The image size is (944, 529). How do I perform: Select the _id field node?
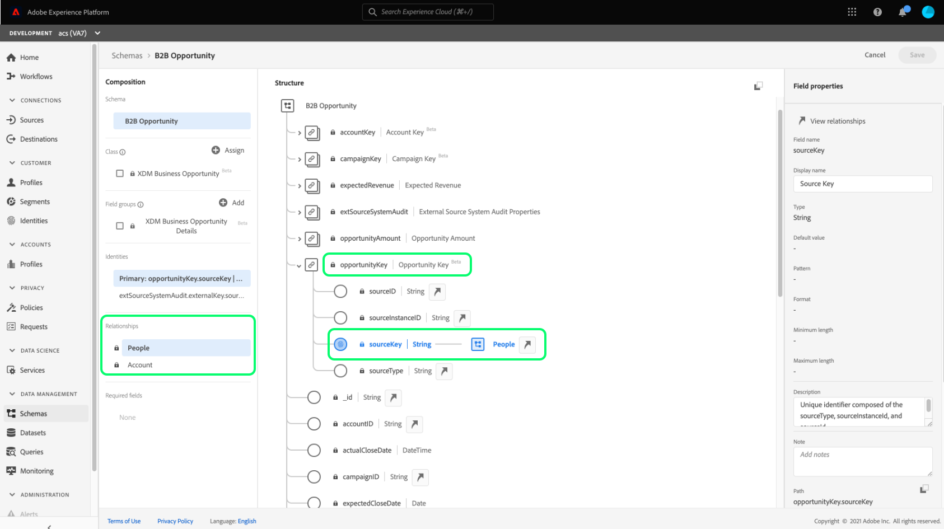pos(314,397)
